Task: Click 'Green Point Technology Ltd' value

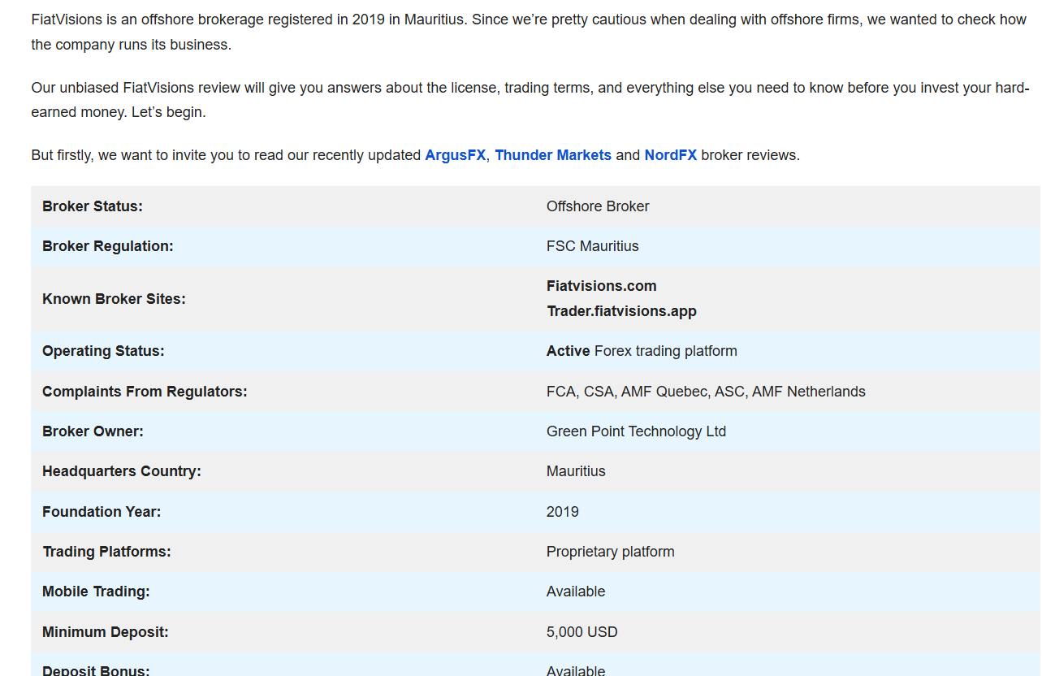Action: (636, 431)
